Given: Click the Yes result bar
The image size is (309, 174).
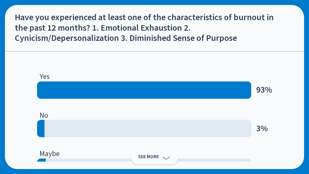Looking at the screenshot, I should [x=144, y=90].
